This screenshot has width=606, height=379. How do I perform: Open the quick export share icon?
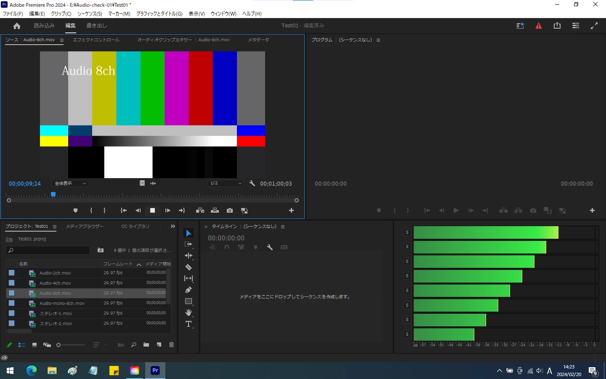(x=557, y=26)
